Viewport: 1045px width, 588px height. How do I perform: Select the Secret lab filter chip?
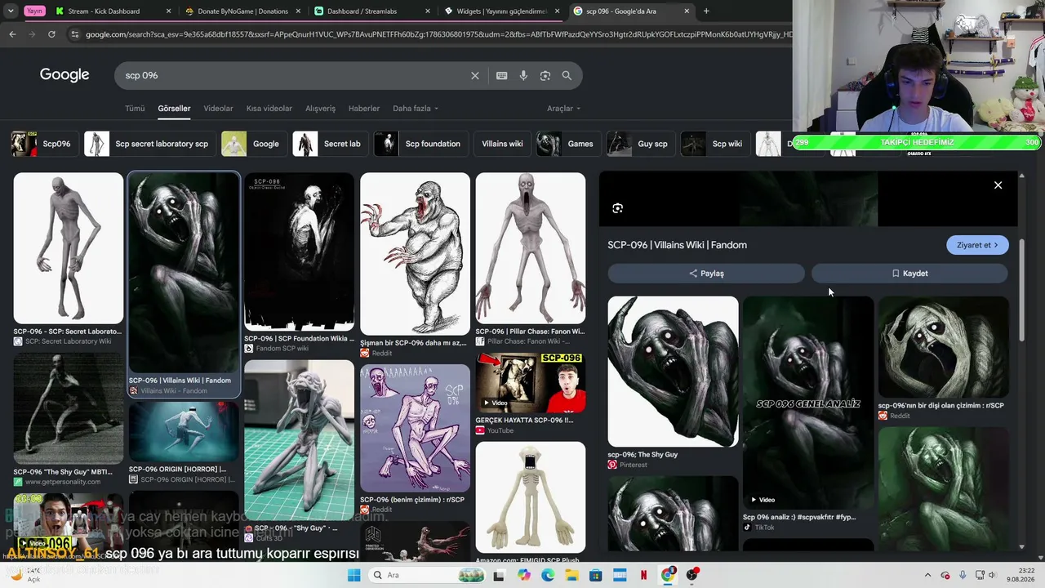click(330, 144)
